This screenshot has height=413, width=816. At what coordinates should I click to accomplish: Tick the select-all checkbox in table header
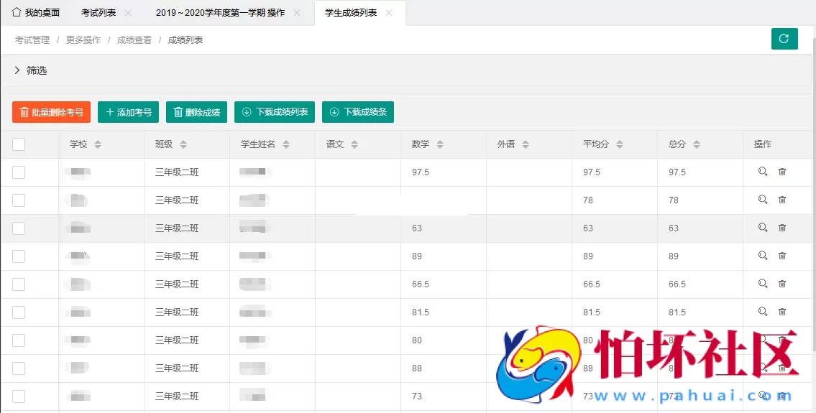coord(19,144)
